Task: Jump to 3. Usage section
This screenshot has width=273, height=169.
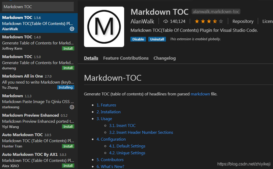Action: [x=104, y=119]
